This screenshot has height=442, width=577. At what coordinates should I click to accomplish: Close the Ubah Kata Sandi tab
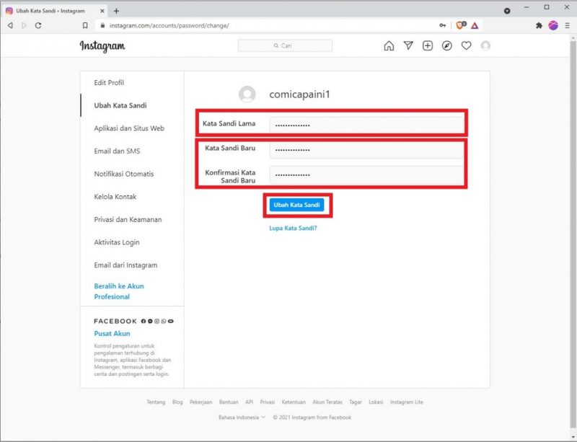102,11
